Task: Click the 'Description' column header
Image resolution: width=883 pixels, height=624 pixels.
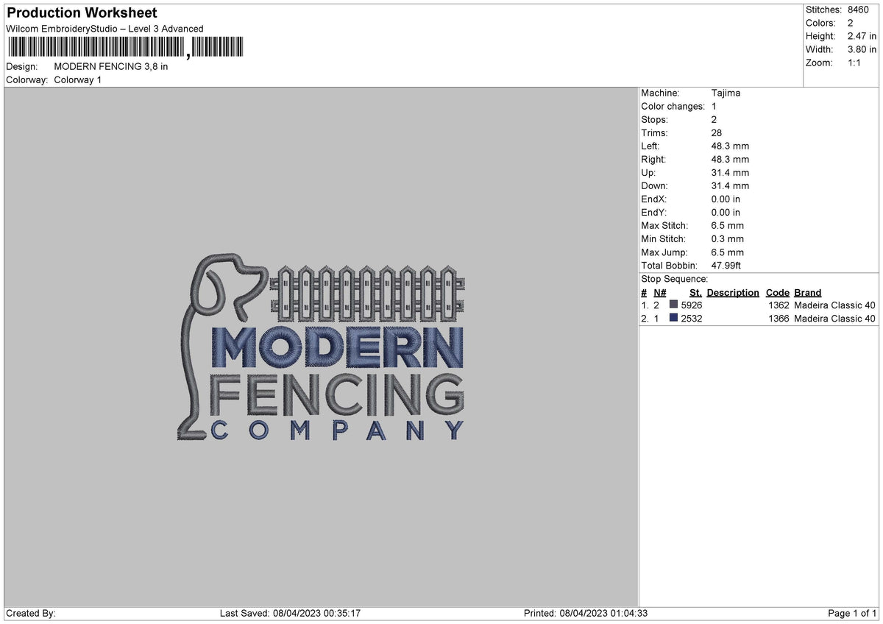Action: tap(732, 292)
